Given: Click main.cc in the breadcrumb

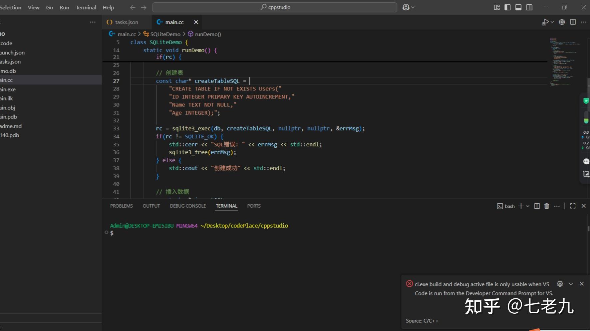Looking at the screenshot, I should pyautogui.click(x=127, y=34).
